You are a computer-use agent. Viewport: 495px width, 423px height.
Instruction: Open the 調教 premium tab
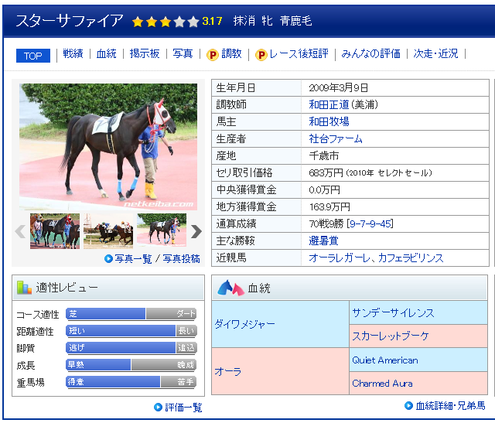231,53
